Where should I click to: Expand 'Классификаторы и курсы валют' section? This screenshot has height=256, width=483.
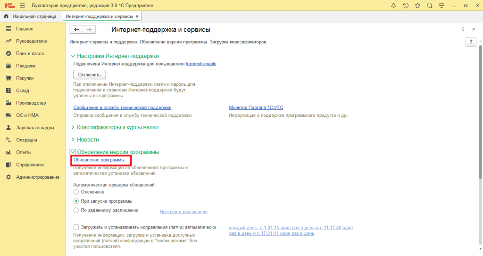point(117,127)
